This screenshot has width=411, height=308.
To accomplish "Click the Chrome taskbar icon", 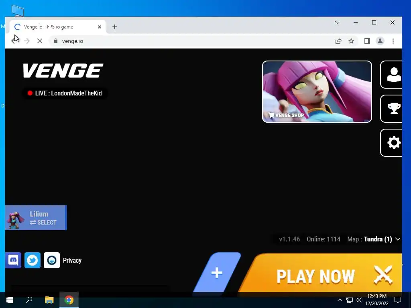I will [x=69, y=300].
